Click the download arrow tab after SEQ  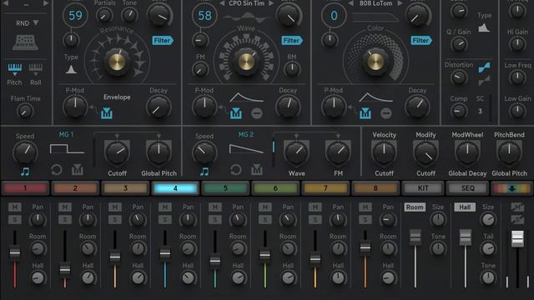pyautogui.click(x=511, y=188)
